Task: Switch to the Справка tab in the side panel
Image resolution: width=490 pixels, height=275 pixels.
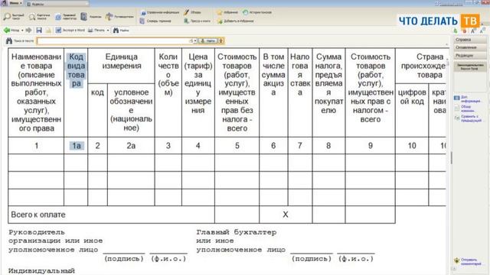Action: pyautogui.click(x=469, y=40)
